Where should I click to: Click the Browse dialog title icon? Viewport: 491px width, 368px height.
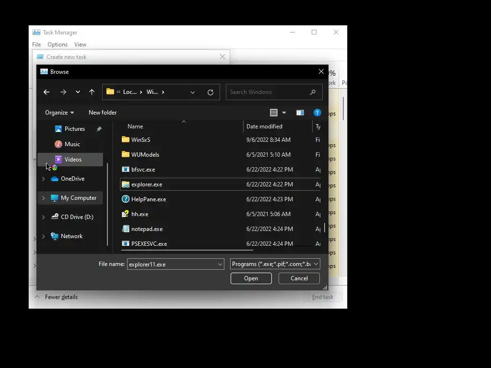(44, 72)
